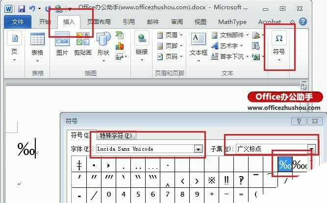Click the insert object icon in the 文本 group
This screenshot has height=203, width=327.
[256, 57]
